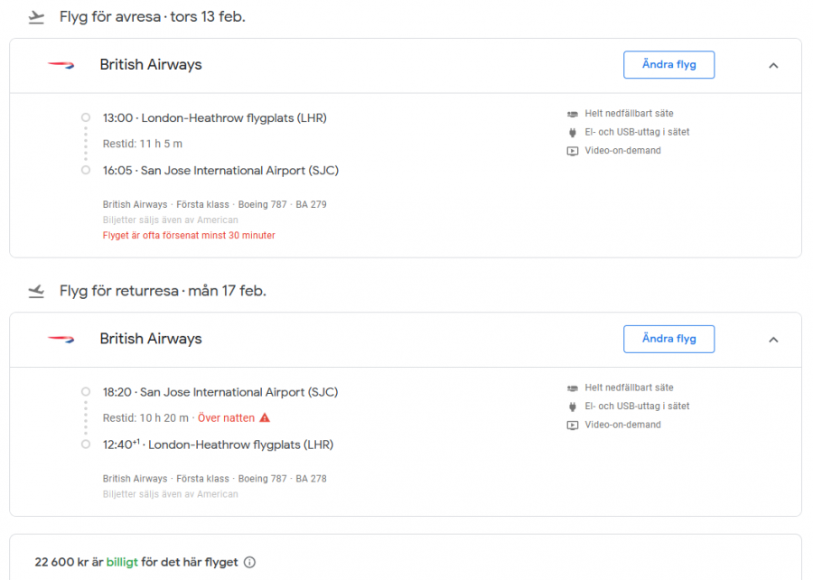
Task: Click the British Airways logo on the departure flight
Action: [x=61, y=65]
